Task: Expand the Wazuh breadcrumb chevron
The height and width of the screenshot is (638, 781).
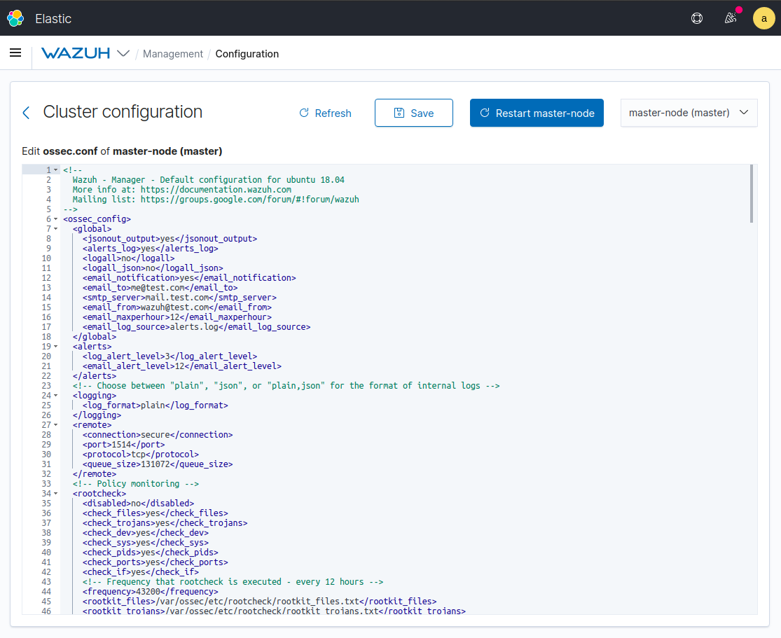Action: tap(124, 53)
